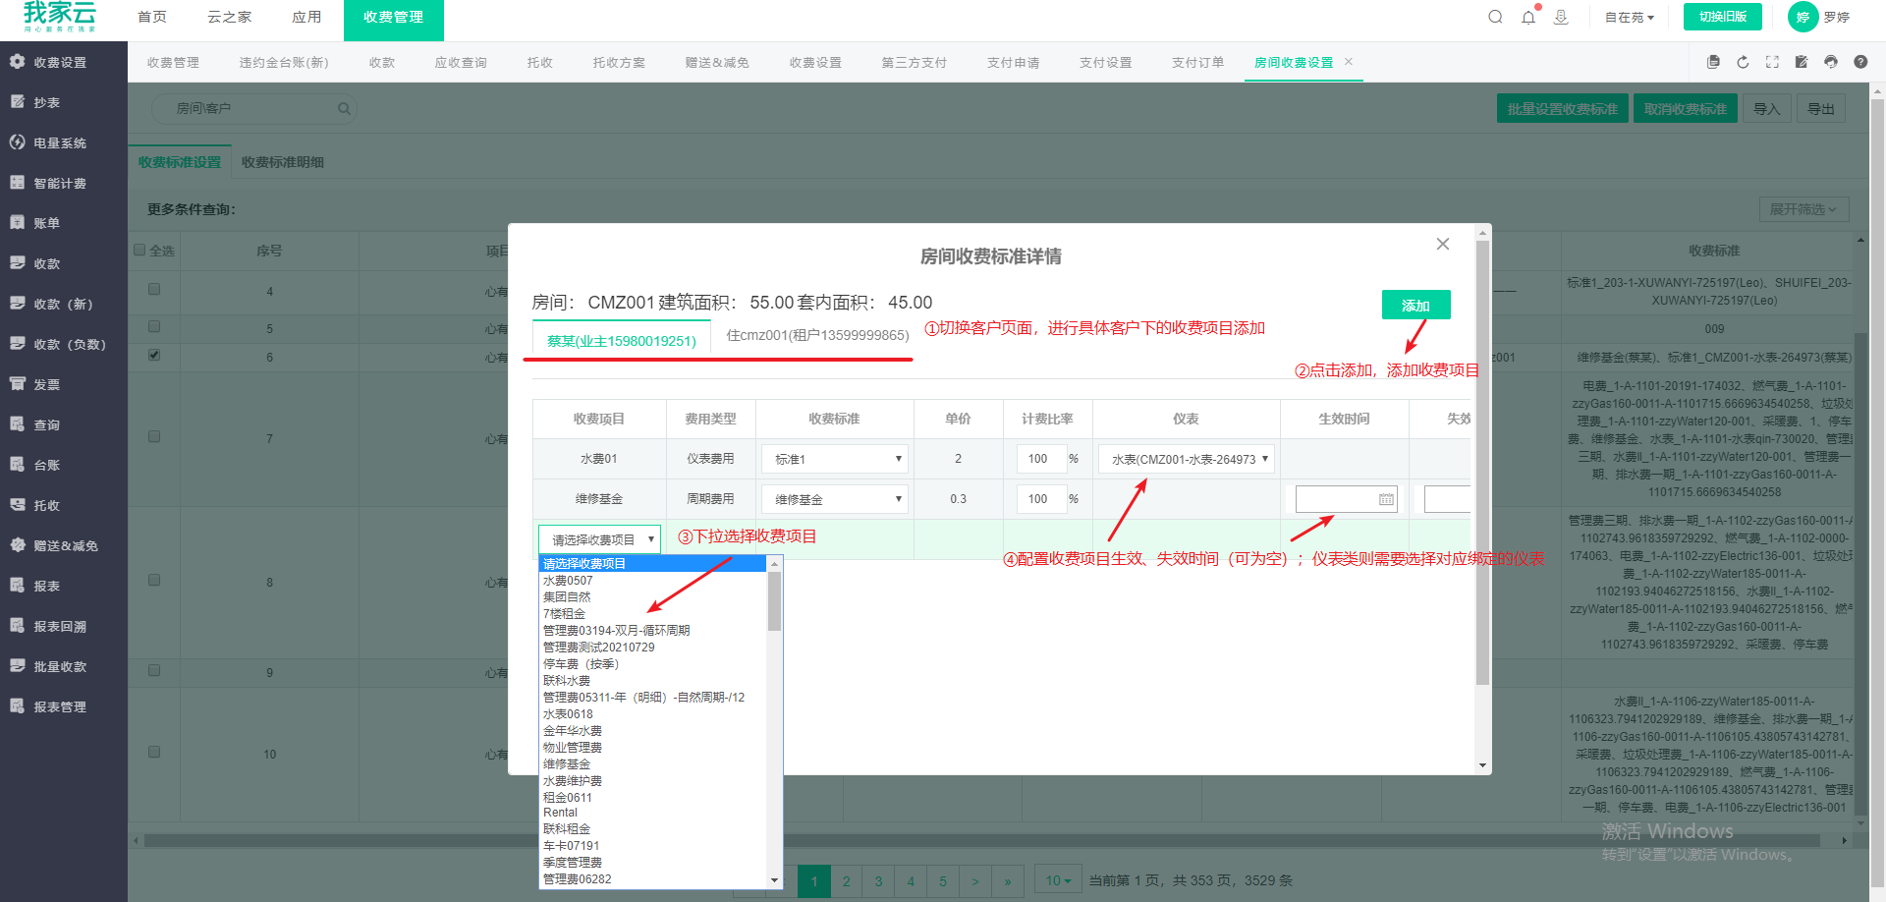The image size is (1886, 902).
Task: Click the search magnifier icon in top bar
Action: click(1495, 17)
